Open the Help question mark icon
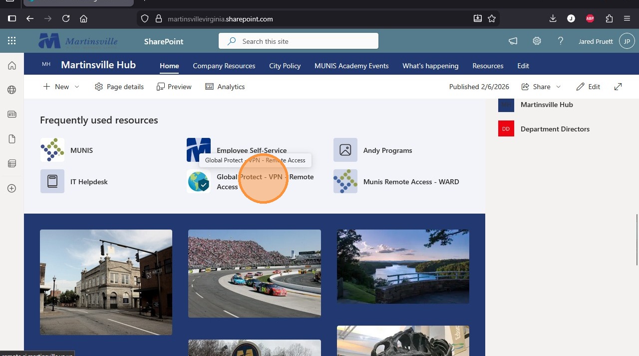 pos(561,41)
